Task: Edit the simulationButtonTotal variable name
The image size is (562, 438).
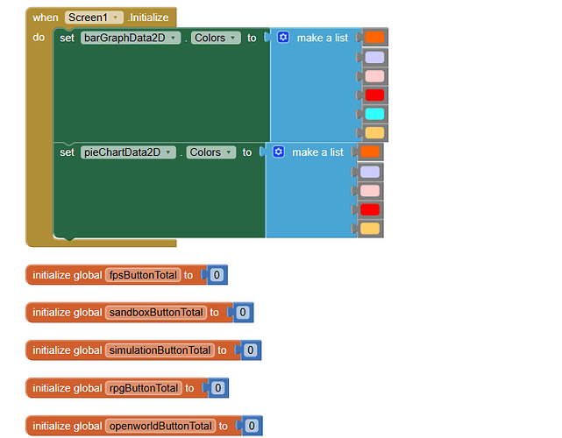Action: [160, 350]
